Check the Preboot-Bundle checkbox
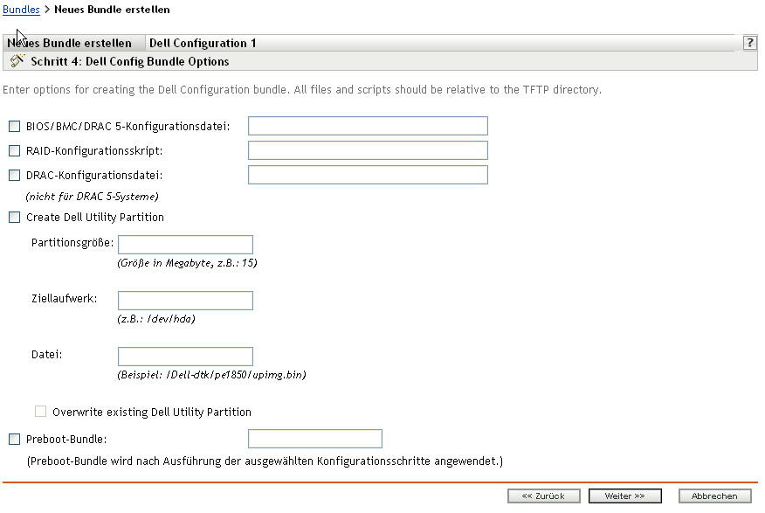The width and height of the screenshot is (765, 513). click(14, 440)
